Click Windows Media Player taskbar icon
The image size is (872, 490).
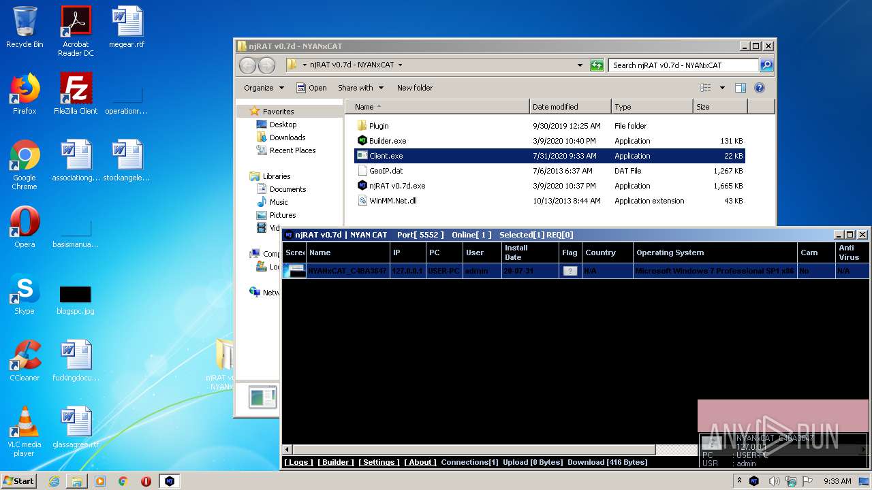pos(100,481)
